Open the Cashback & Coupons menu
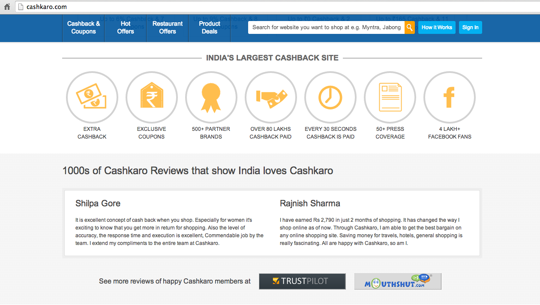The image size is (540, 305). point(84,28)
